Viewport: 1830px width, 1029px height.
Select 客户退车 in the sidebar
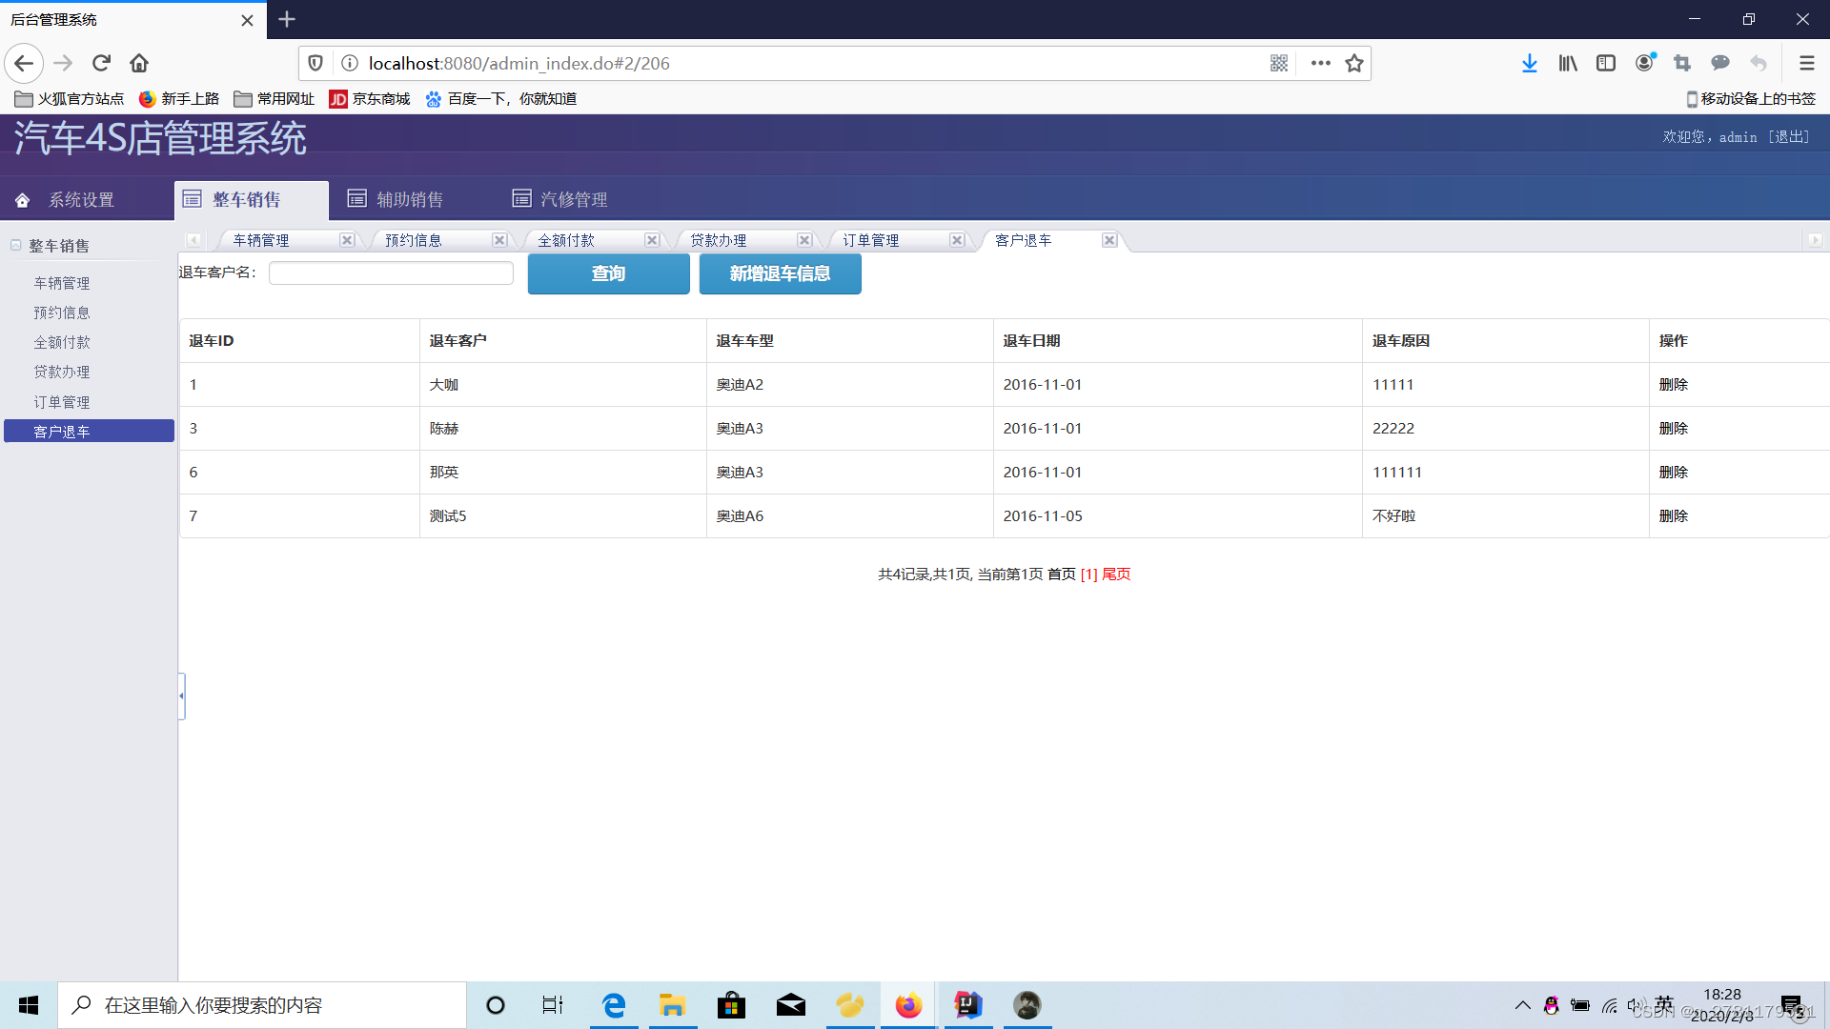point(89,432)
